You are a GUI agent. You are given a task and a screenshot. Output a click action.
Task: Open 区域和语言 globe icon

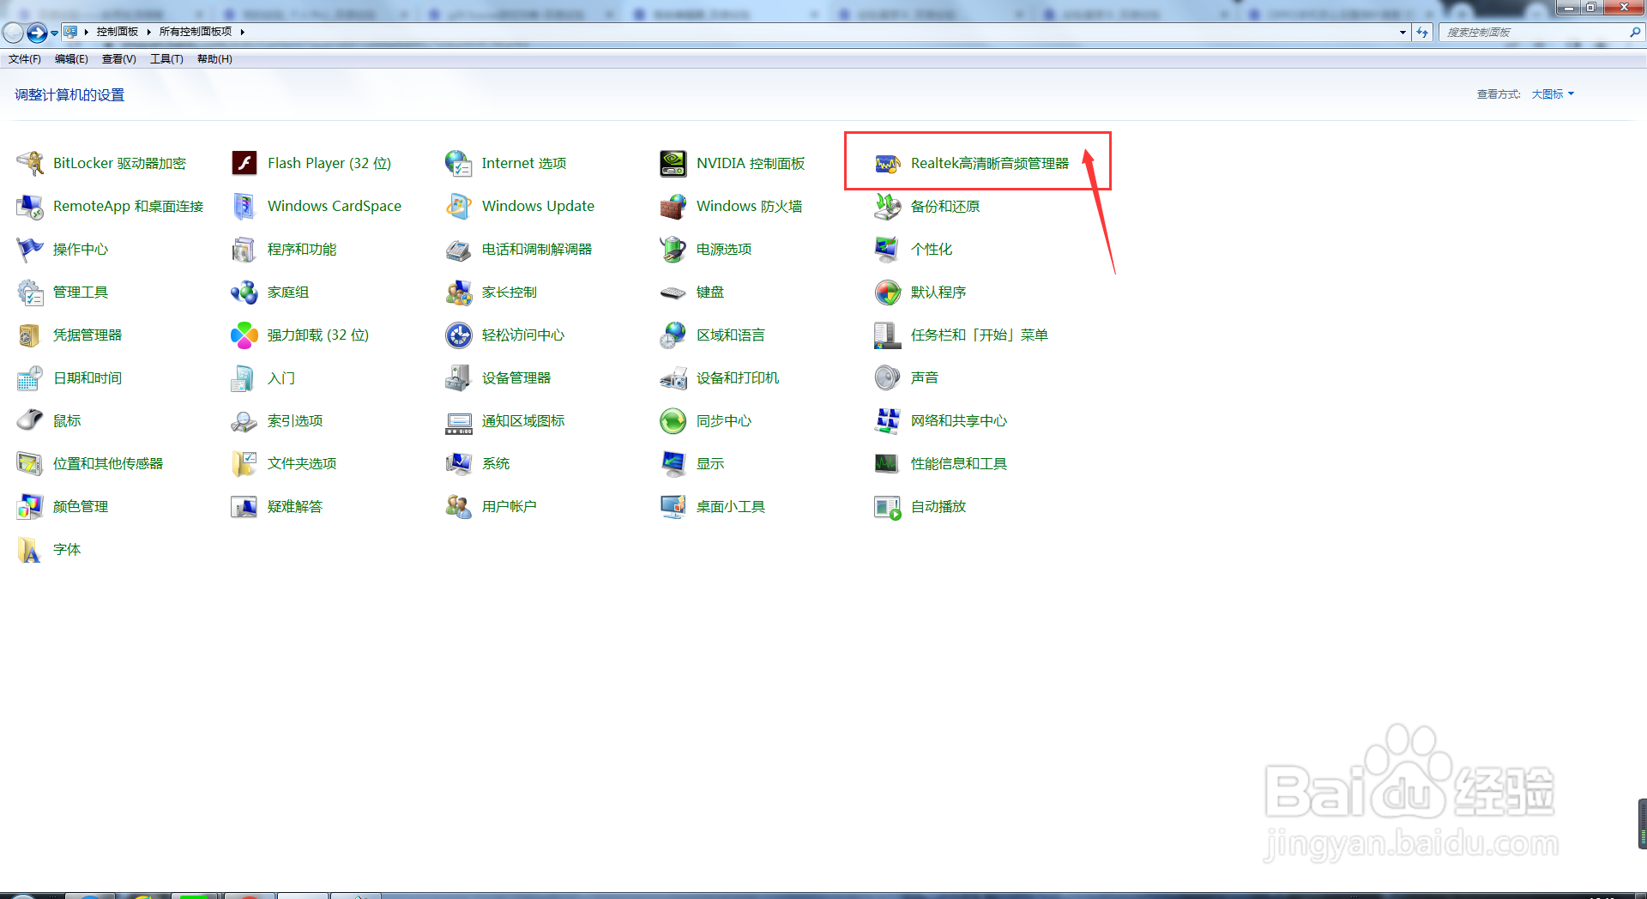673,335
